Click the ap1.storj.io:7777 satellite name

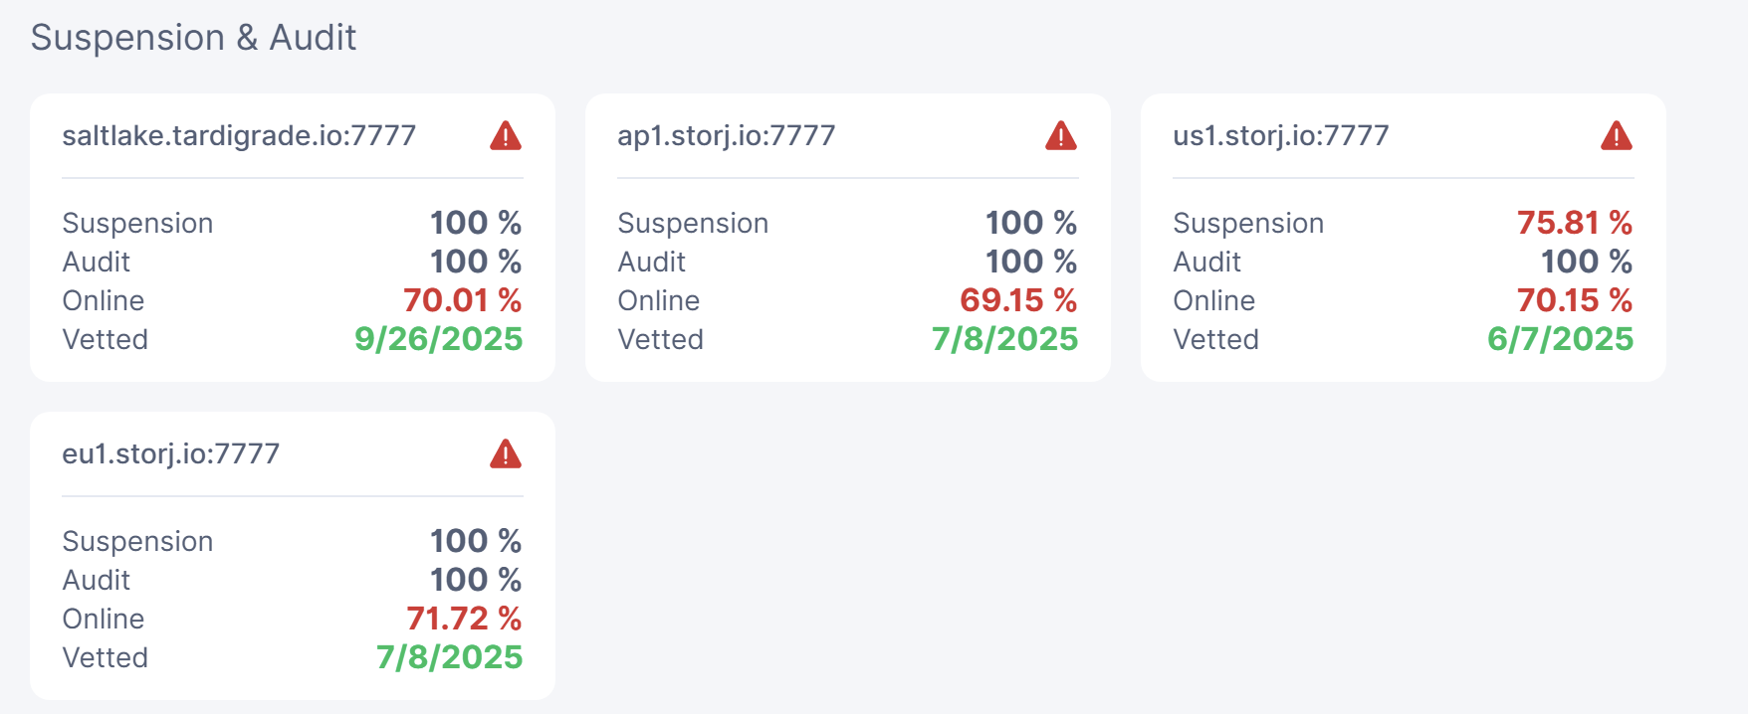tap(726, 135)
